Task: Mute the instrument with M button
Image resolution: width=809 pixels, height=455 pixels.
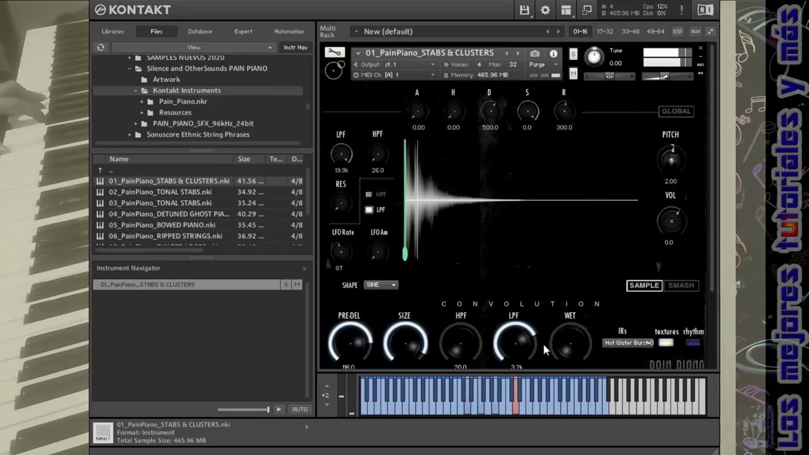Action: [x=573, y=74]
